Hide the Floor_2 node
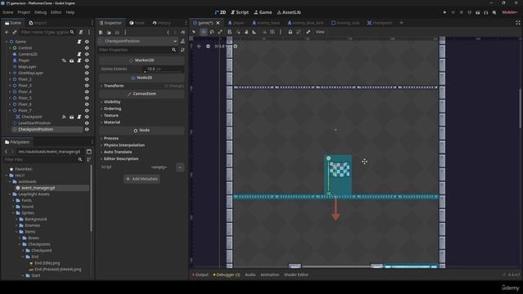 87,79
